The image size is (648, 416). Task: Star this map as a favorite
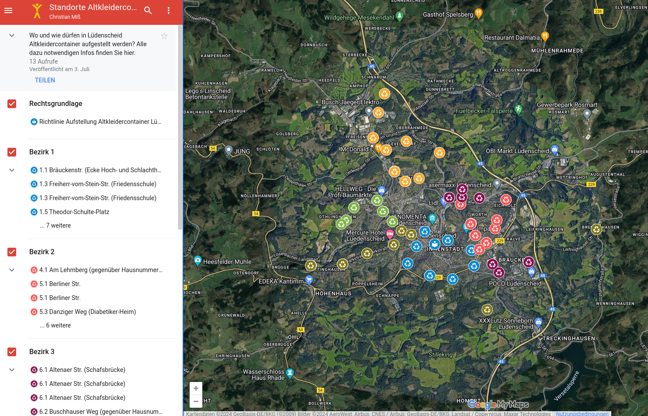click(164, 36)
